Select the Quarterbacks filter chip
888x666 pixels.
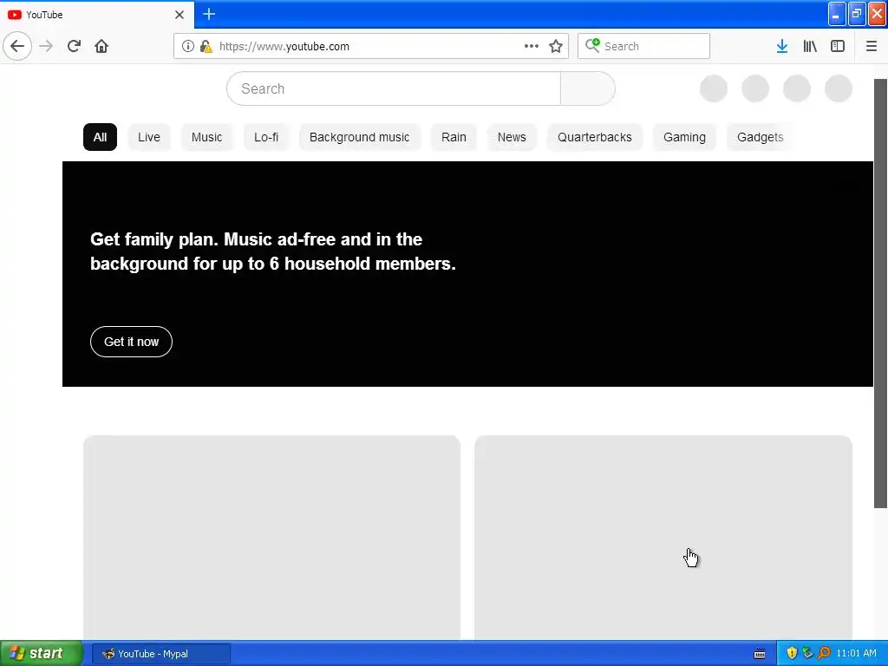coord(595,137)
